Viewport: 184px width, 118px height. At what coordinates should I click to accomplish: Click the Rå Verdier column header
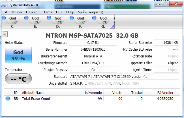(x=160, y=93)
